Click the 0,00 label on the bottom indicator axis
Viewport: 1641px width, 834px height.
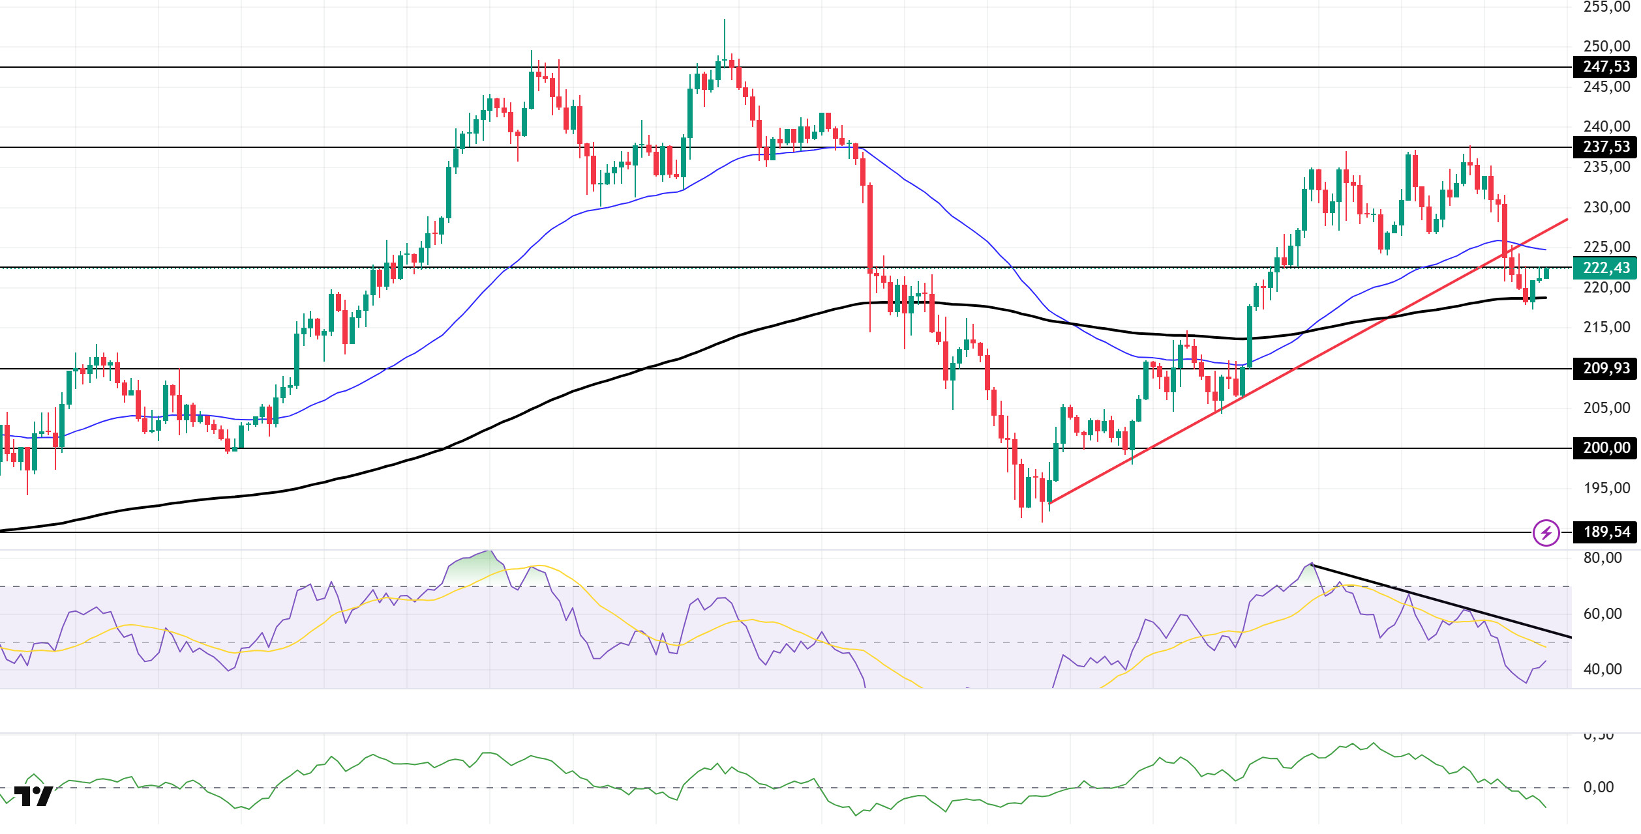click(1598, 788)
